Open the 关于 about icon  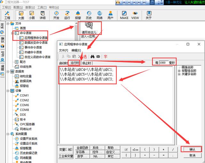coord(149,15)
